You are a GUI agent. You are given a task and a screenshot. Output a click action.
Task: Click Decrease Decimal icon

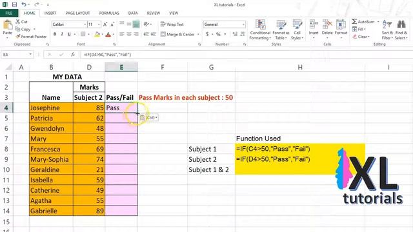click(x=243, y=34)
